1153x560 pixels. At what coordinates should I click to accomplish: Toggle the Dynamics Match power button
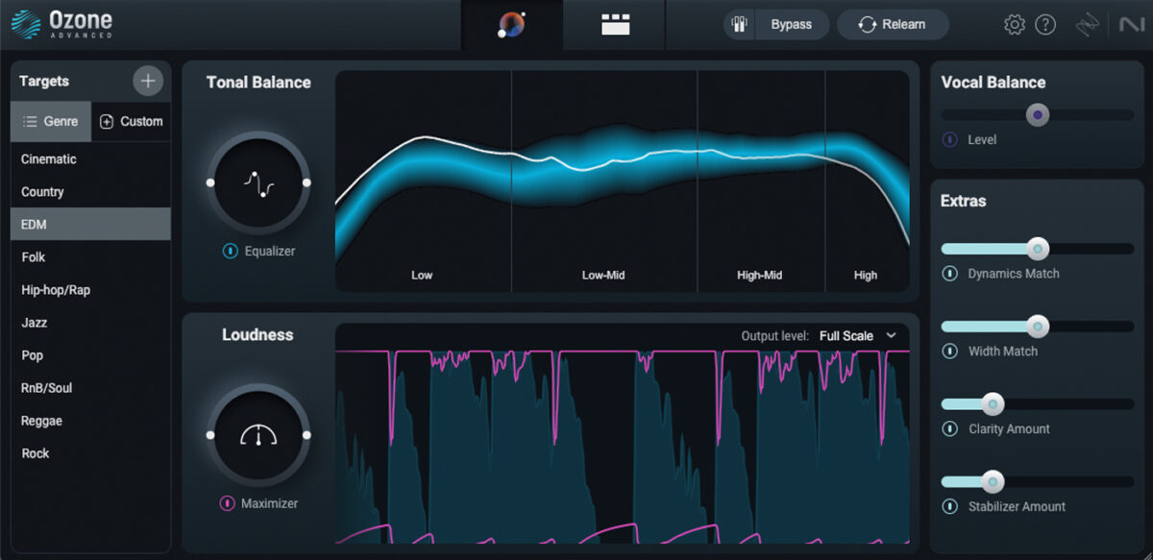(950, 274)
